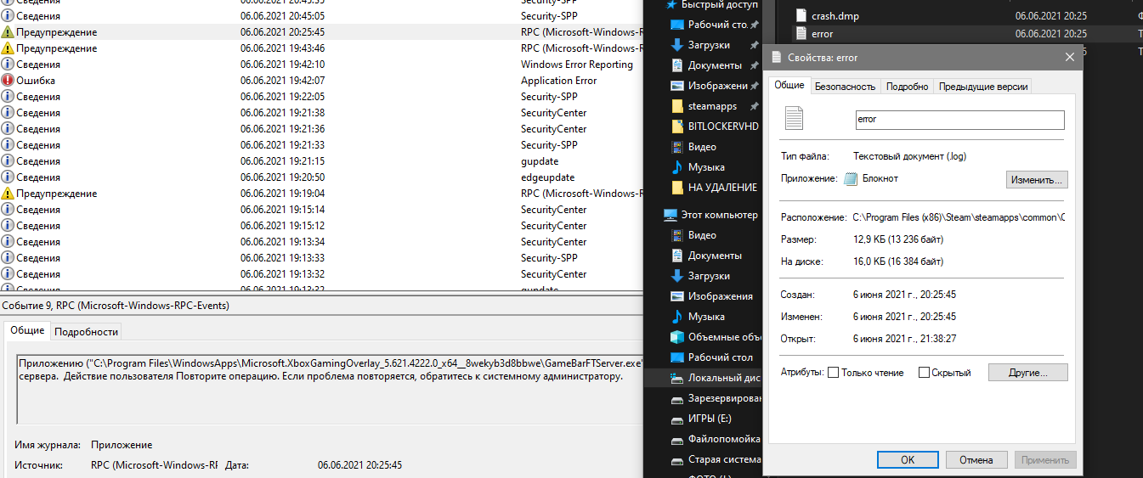The height and width of the screenshot is (478, 1143).
Task: Click warning icon of 20:25:45 RPC event
Action: 8,32
